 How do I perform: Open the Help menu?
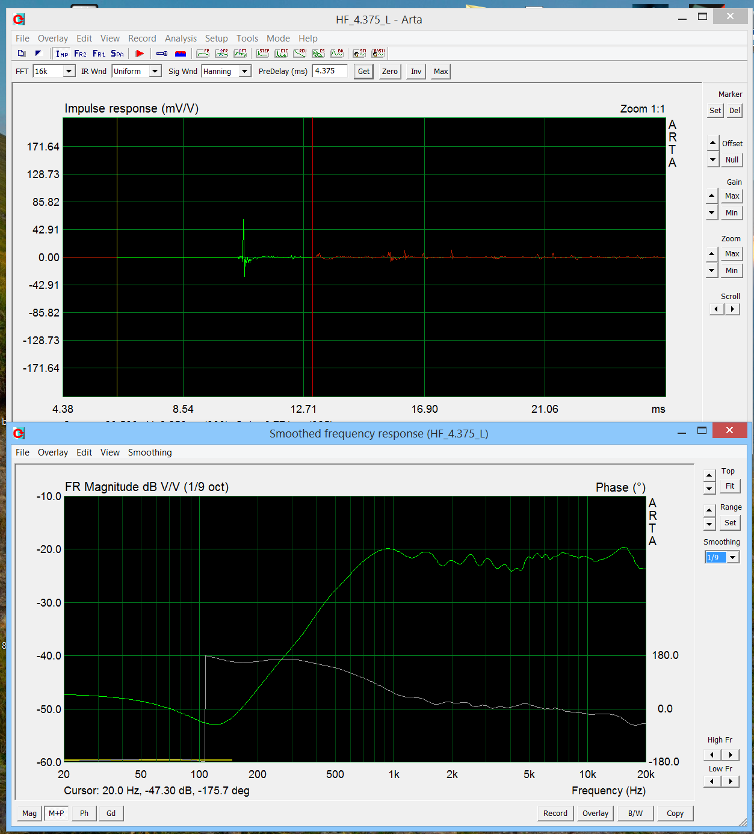(x=308, y=39)
